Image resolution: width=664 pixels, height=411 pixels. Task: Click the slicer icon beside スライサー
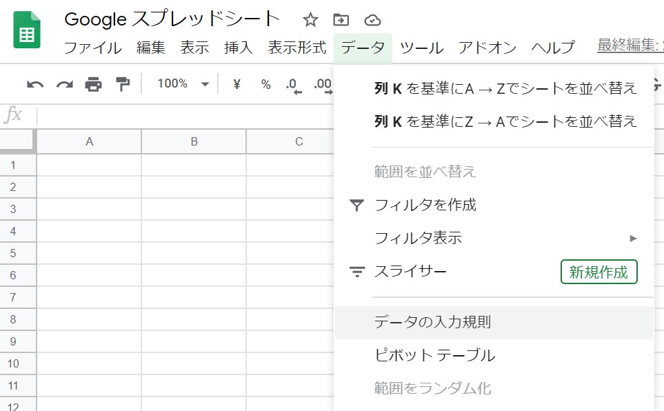[x=357, y=272]
